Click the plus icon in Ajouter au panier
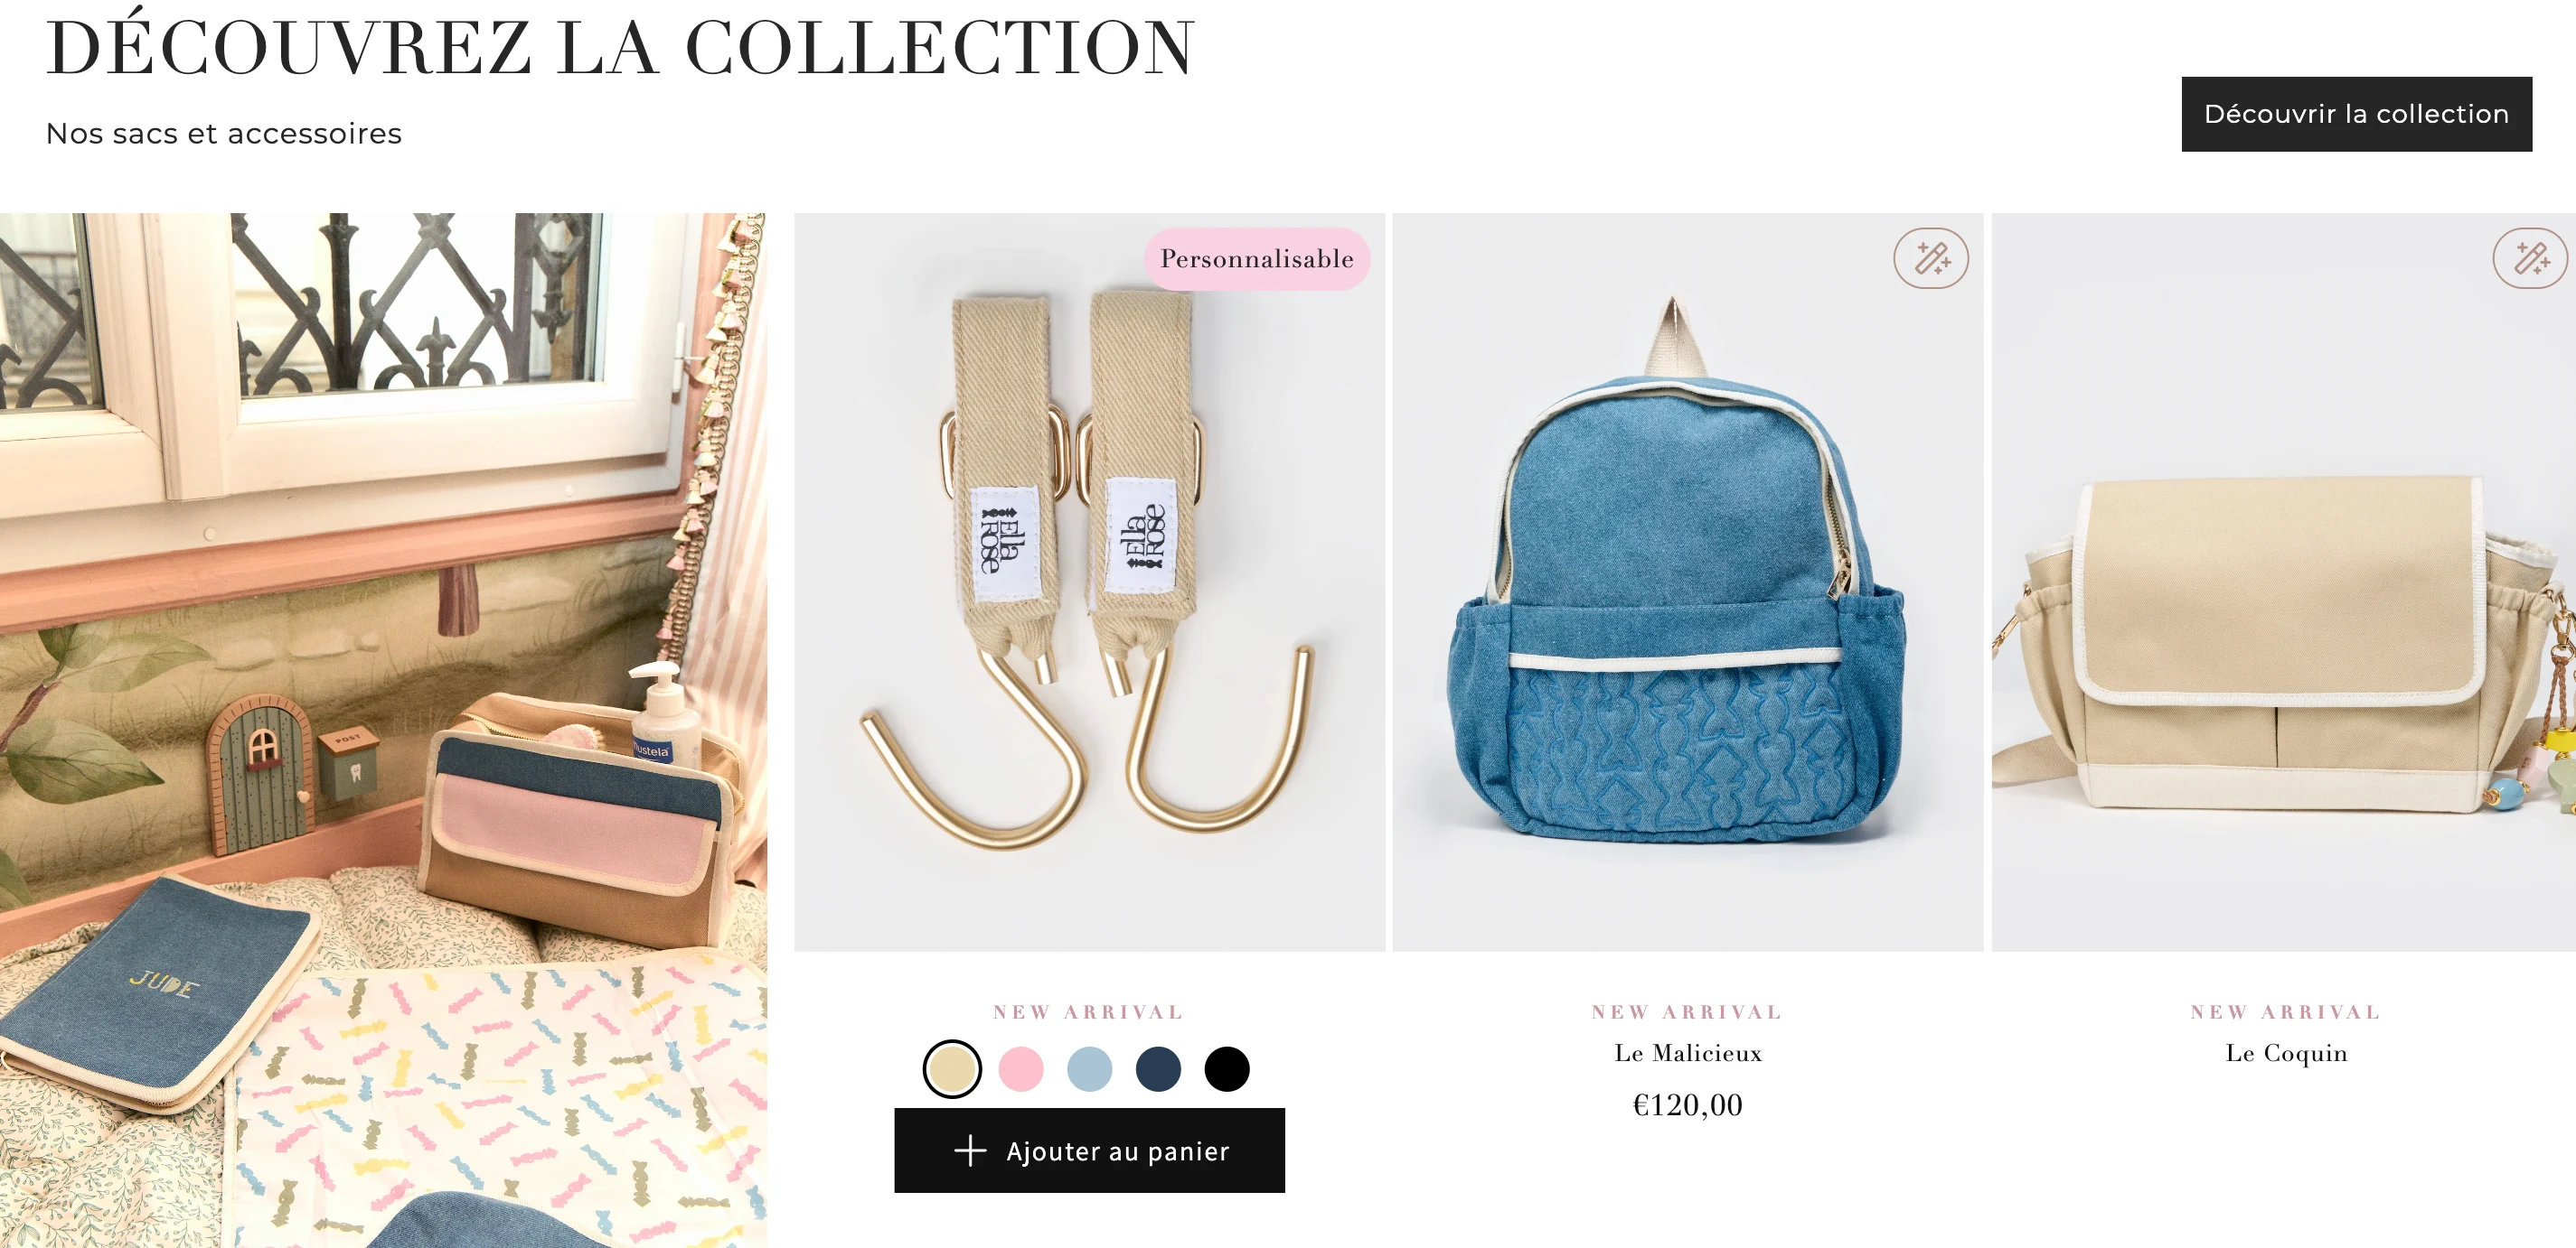 tap(969, 1150)
